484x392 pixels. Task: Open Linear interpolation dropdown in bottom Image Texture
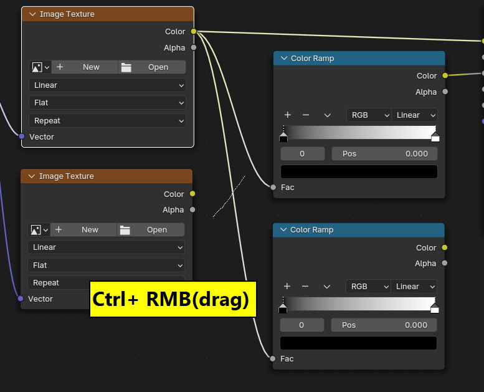(106, 247)
